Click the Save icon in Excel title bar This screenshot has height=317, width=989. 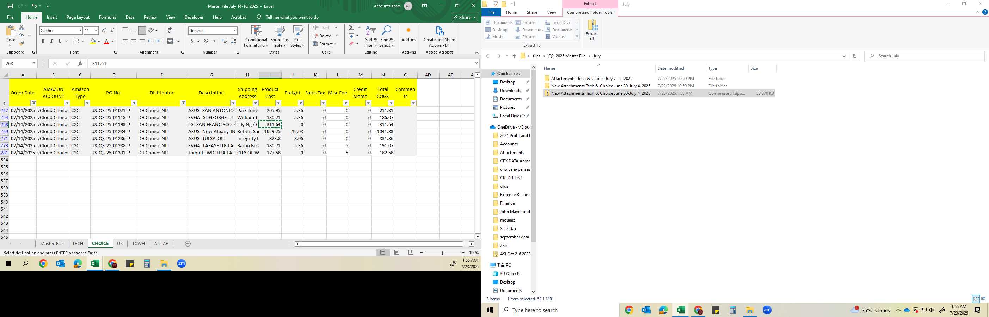[10, 6]
